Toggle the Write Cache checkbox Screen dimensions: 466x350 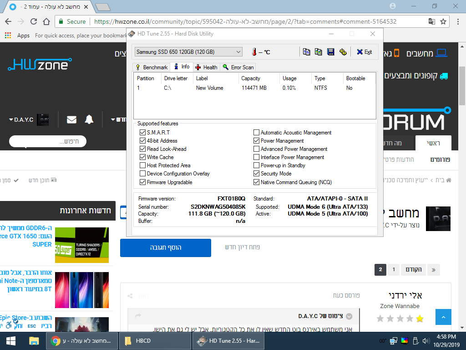pos(142,157)
